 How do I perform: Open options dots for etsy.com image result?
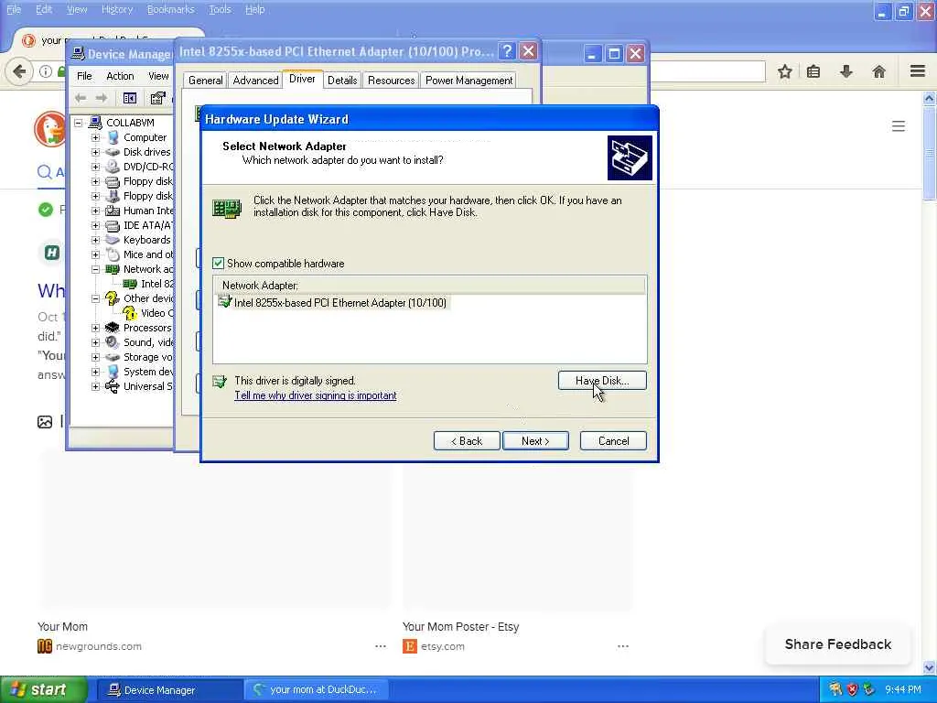[x=623, y=646]
